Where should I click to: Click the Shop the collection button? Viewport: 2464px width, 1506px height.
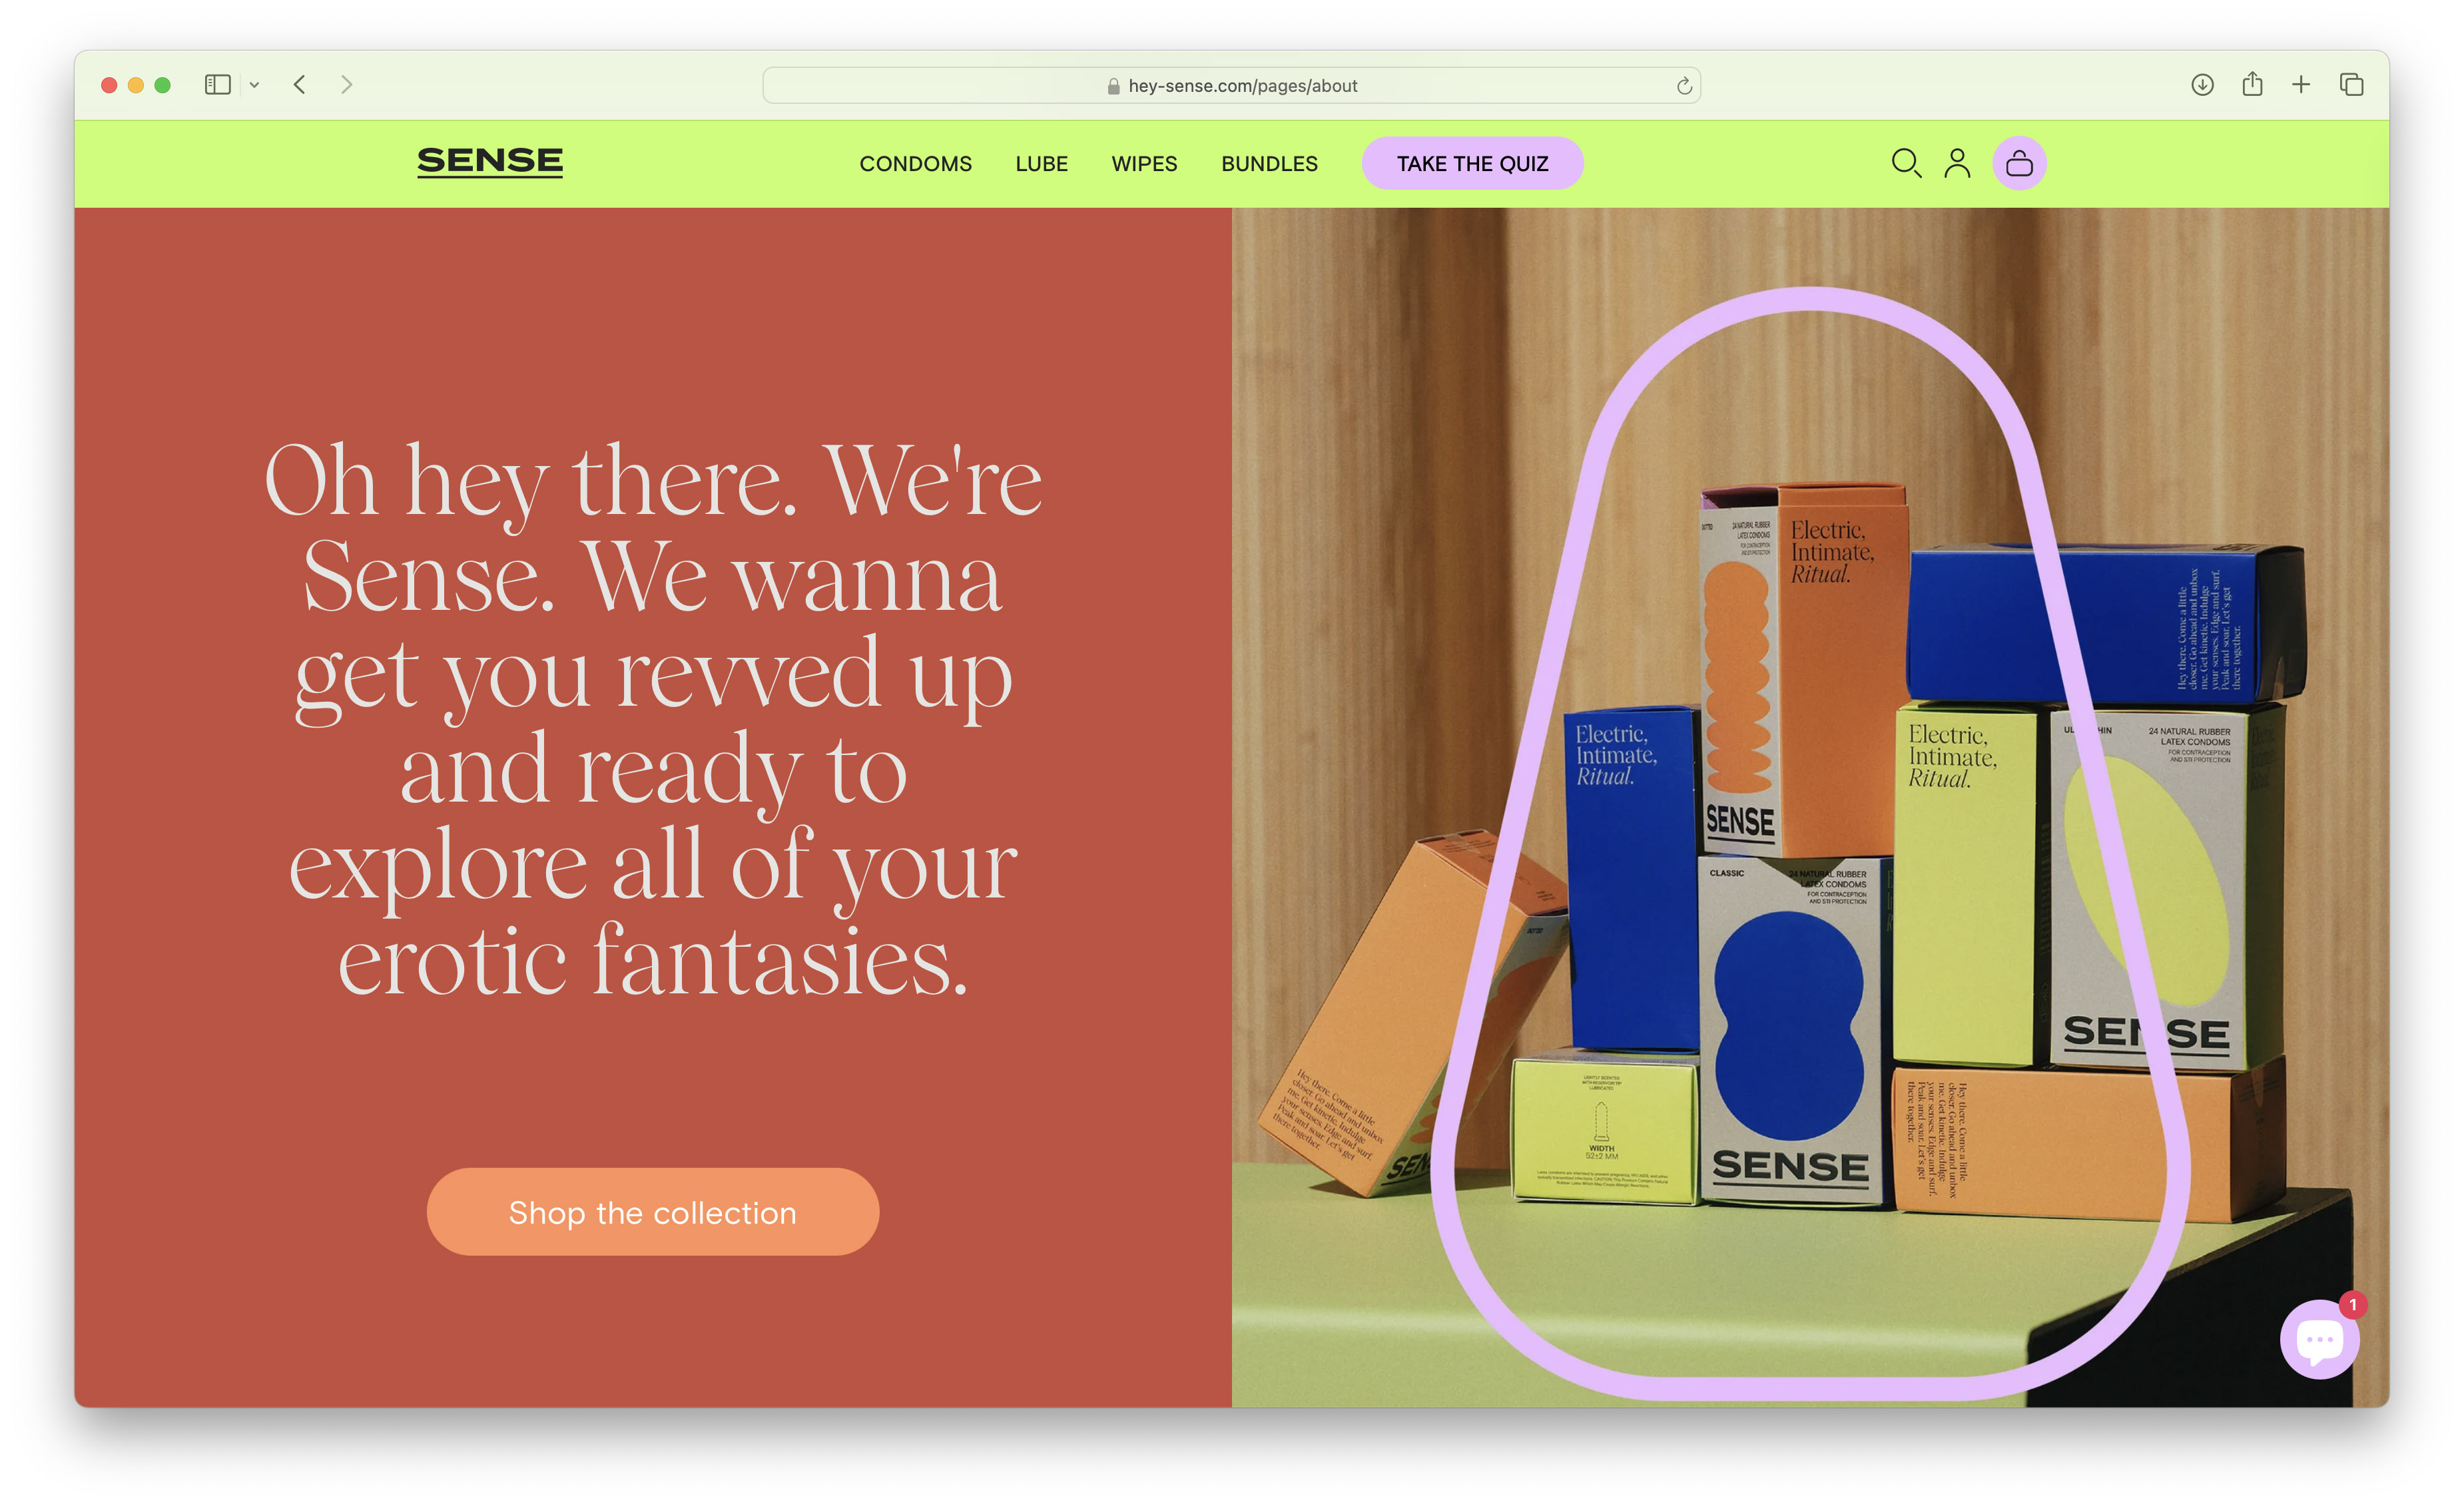point(652,1212)
